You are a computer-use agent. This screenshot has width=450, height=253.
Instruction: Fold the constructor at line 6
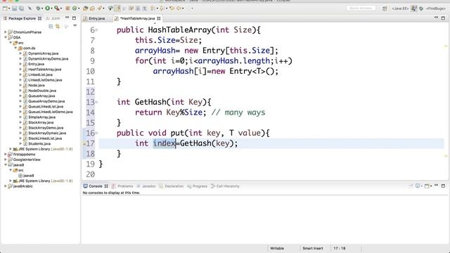pos(97,30)
